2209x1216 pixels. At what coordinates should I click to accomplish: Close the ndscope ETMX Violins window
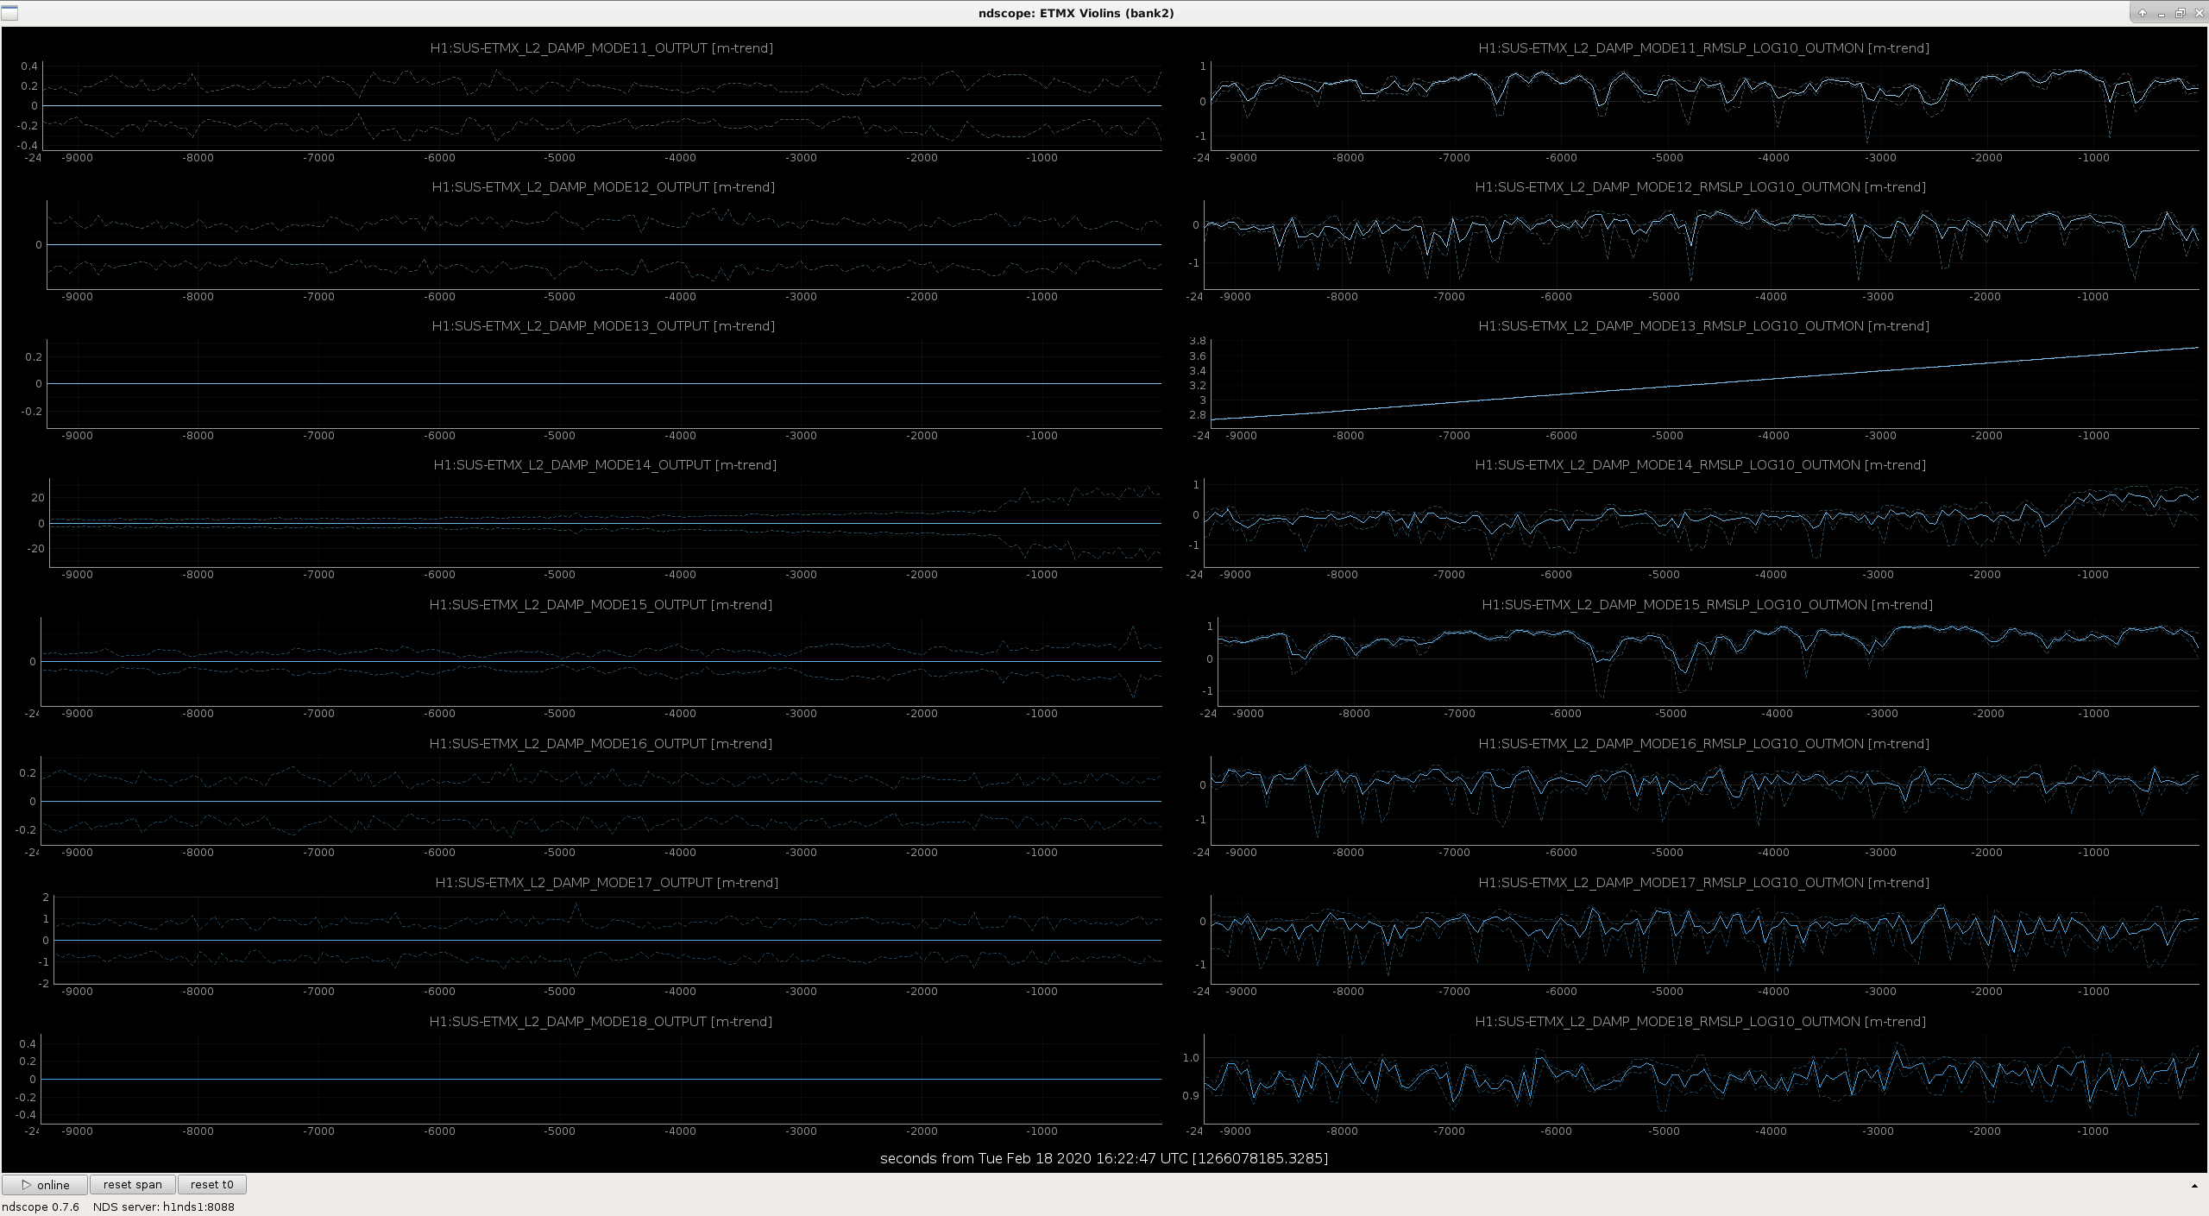(x=2198, y=13)
